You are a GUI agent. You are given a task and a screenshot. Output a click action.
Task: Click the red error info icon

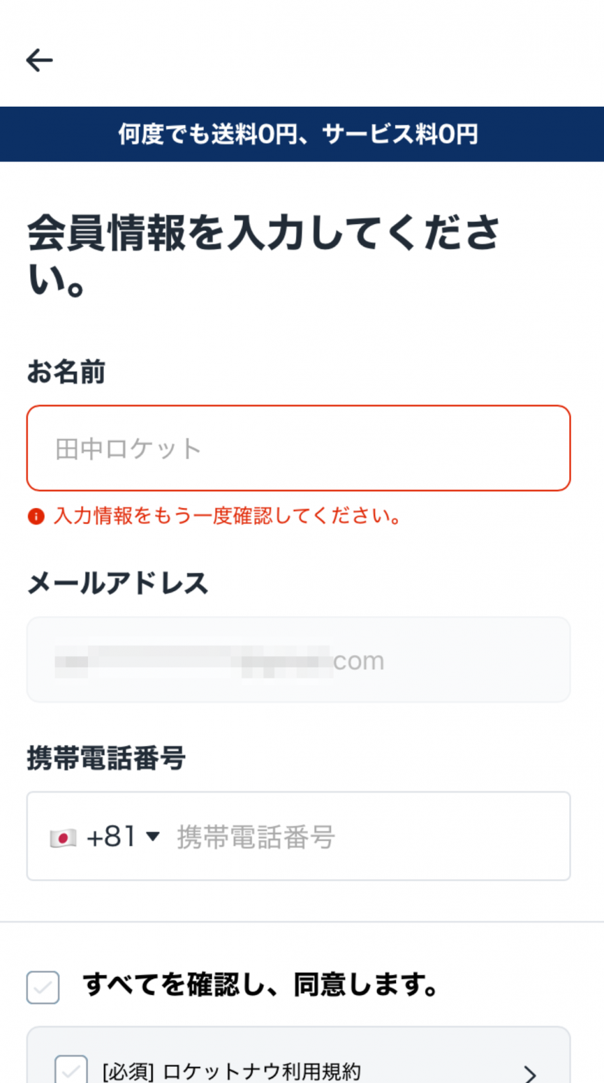(x=36, y=516)
